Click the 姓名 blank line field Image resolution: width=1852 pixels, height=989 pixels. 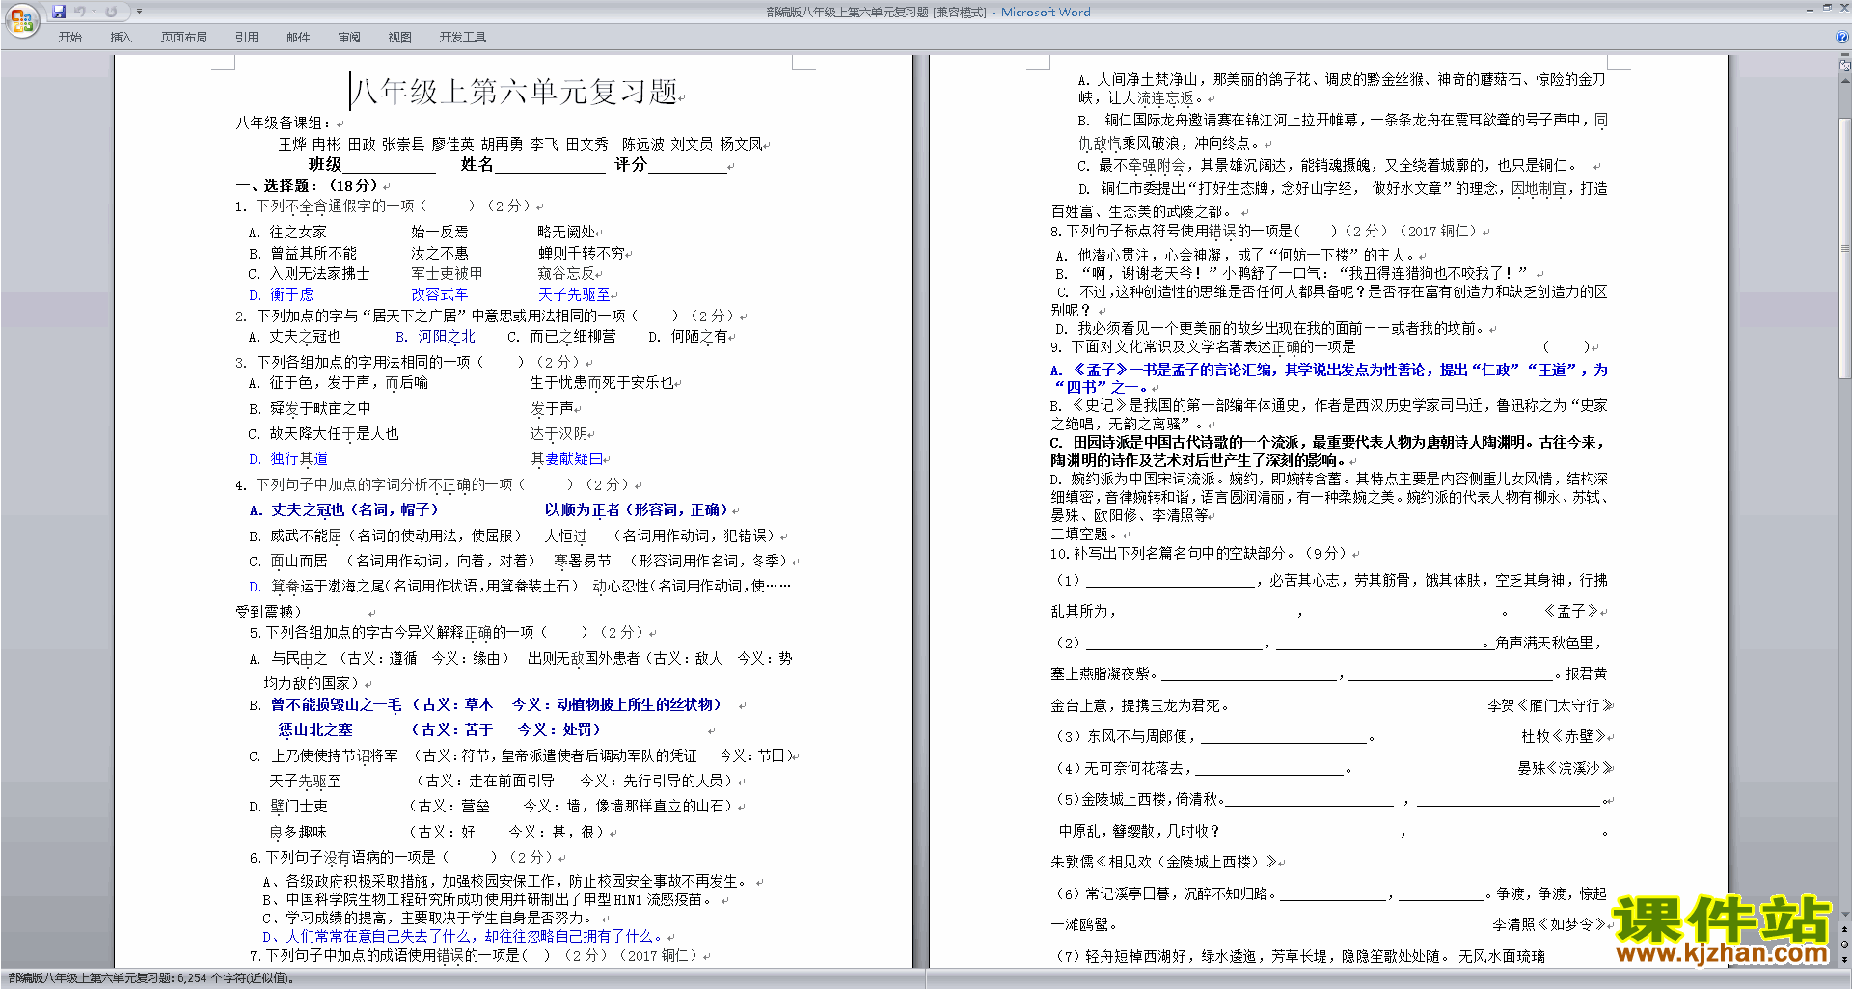[x=549, y=165]
